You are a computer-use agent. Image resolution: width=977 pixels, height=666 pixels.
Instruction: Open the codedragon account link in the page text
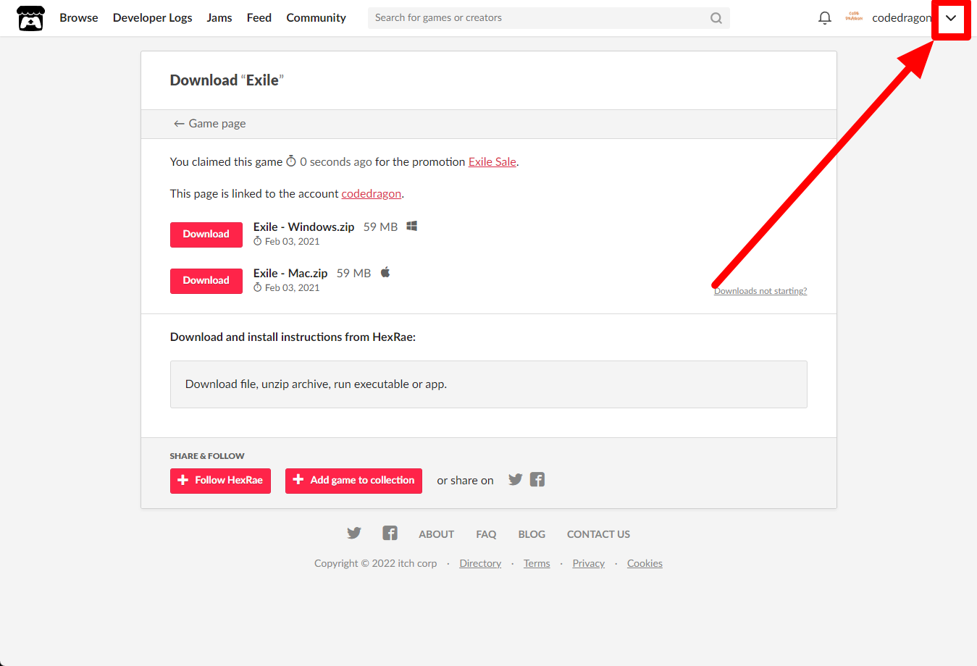coord(371,194)
